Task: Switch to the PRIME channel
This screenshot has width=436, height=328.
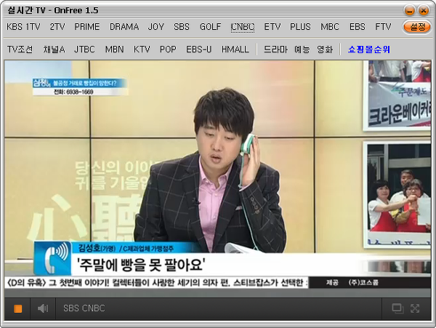Action: 87,27
